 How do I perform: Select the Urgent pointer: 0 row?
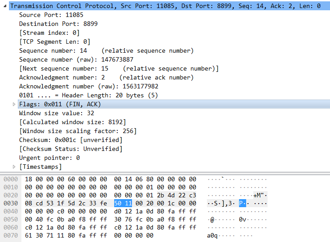coord(49,158)
